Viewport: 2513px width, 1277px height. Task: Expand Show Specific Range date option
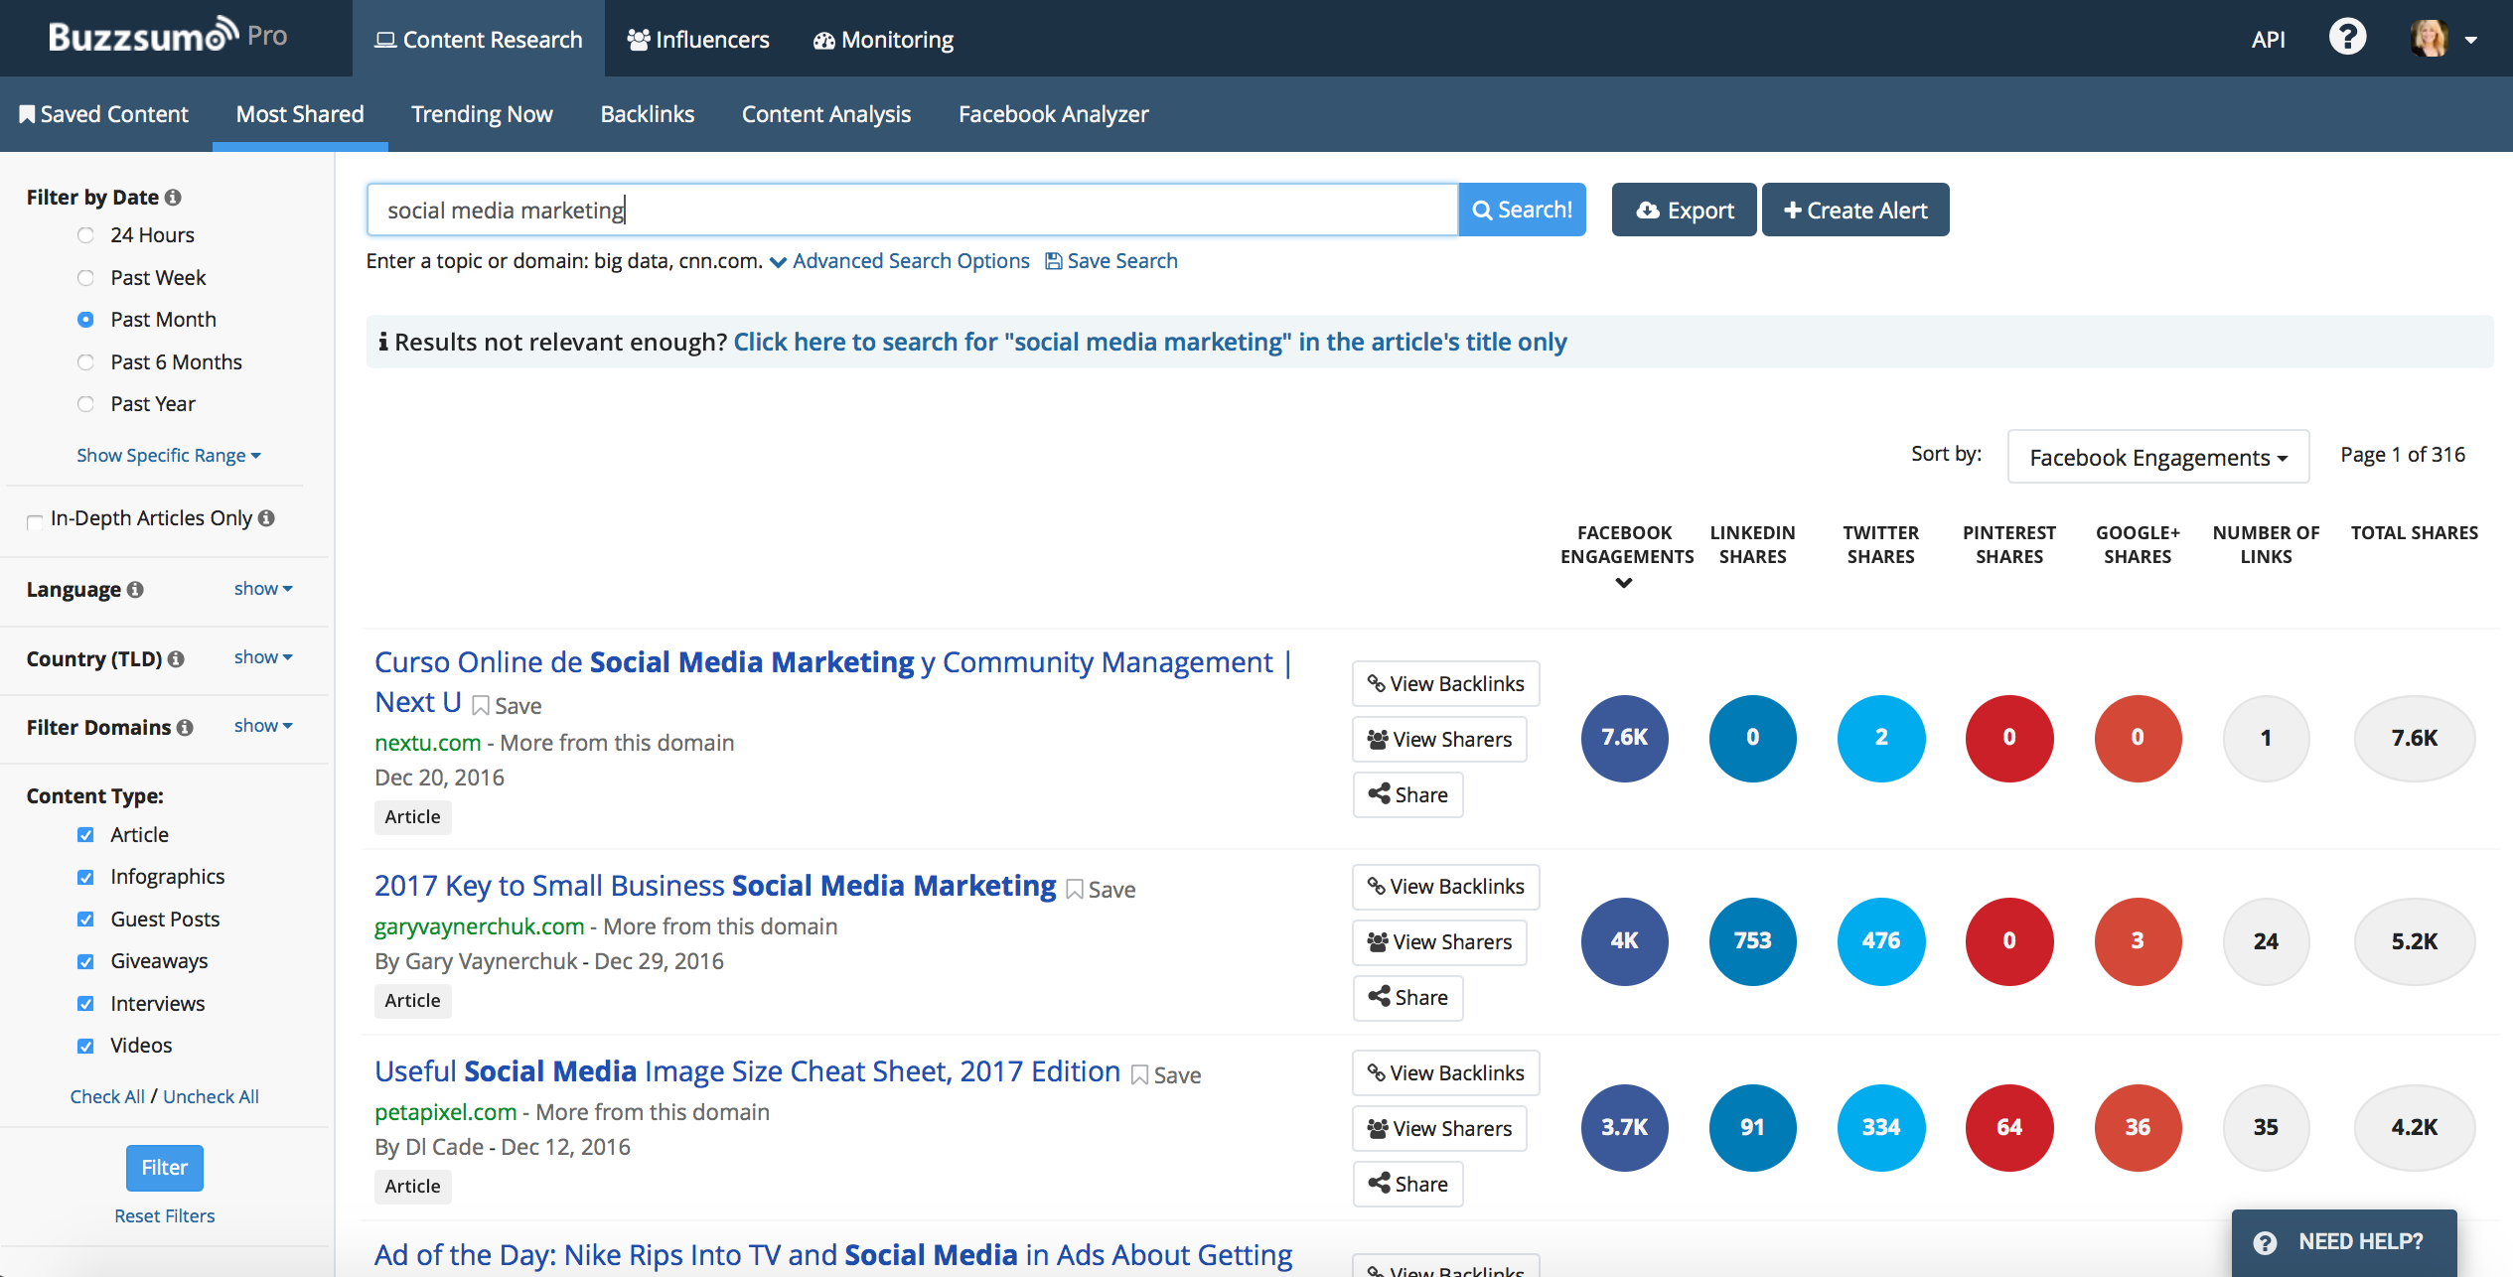click(168, 456)
